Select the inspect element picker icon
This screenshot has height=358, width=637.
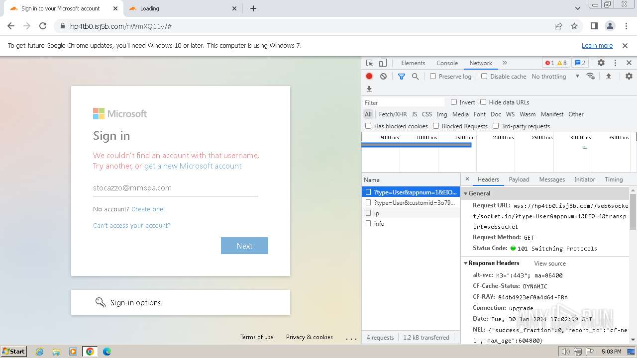pyautogui.click(x=369, y=63)
